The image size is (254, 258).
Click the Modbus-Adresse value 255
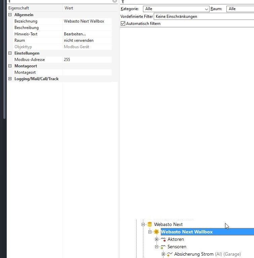click(x=87, y=60)
